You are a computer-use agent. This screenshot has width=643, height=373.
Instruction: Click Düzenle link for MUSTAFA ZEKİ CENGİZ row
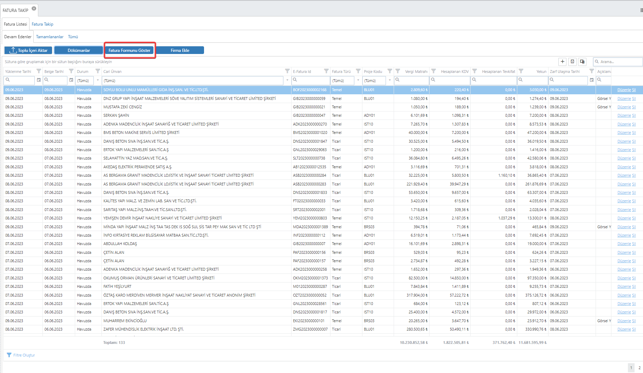[x=624, y=107]
